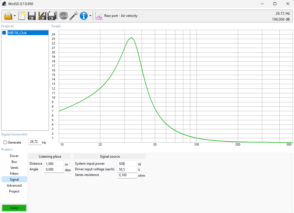Open project with the folder icon
Image resolution: width=294 pixels, height=213 pixels.
pyautogui.click(x=8, y=16)
